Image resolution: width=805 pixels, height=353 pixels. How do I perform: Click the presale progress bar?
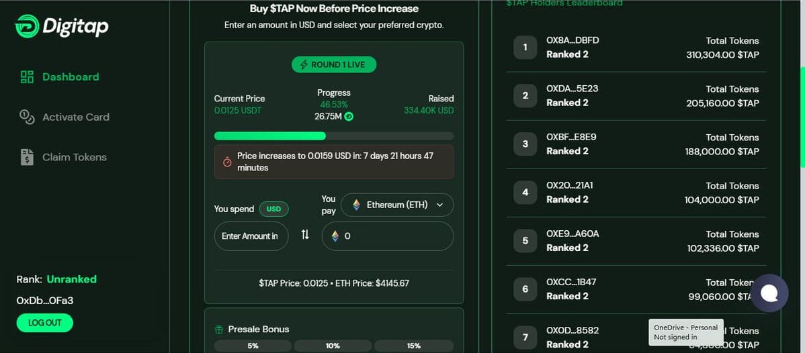point(334,136)
